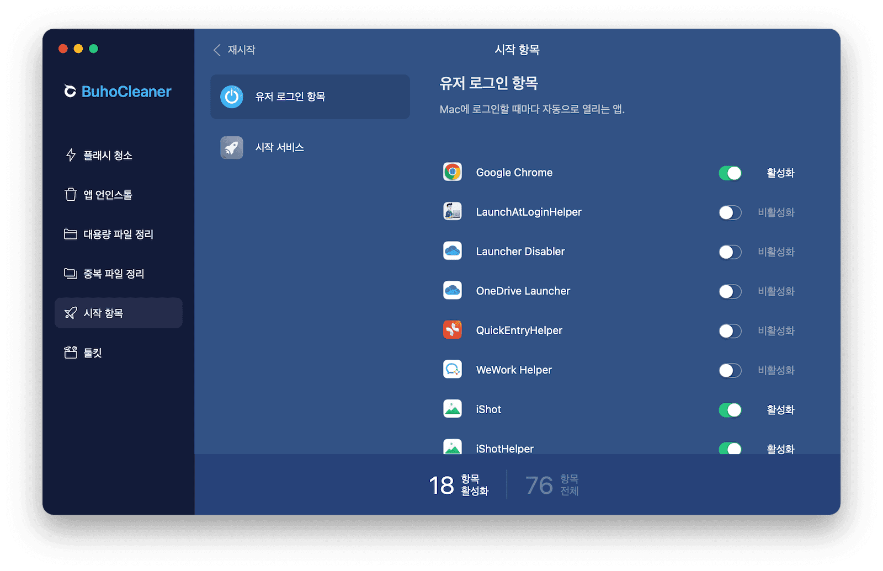This screenshot has width=883, height=571.
Task: Click the BuhoCleaner brand name
Action: [x=126, y=92]
